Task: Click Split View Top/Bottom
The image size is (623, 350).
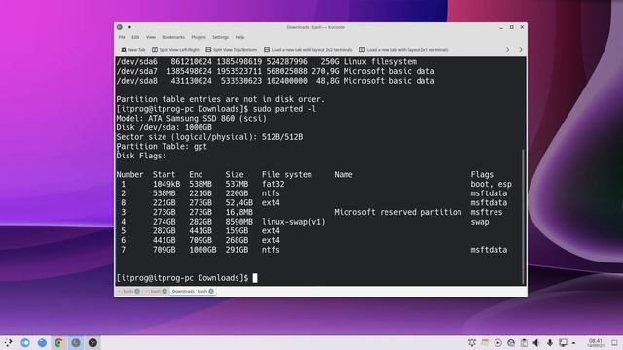Action: [232, 50]
